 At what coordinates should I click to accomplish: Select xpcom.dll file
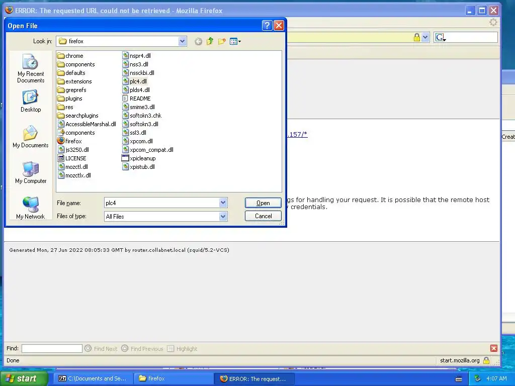[138, 141]
